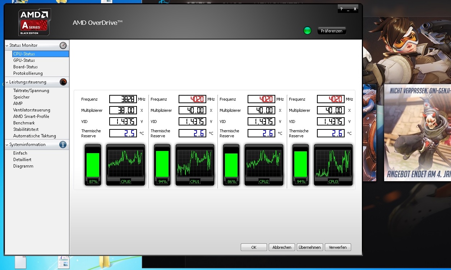451x270 pixels.
Task: Click the Verwerfen button
Action: 338,247
